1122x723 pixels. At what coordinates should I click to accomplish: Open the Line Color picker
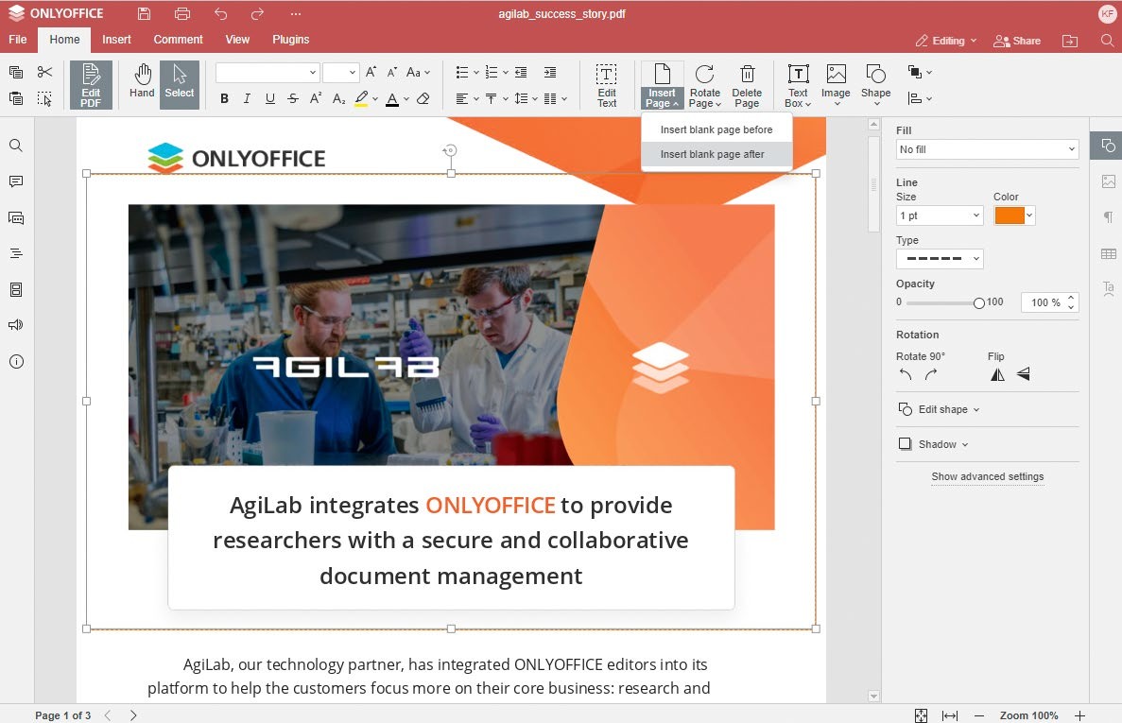pos(1014,215)
